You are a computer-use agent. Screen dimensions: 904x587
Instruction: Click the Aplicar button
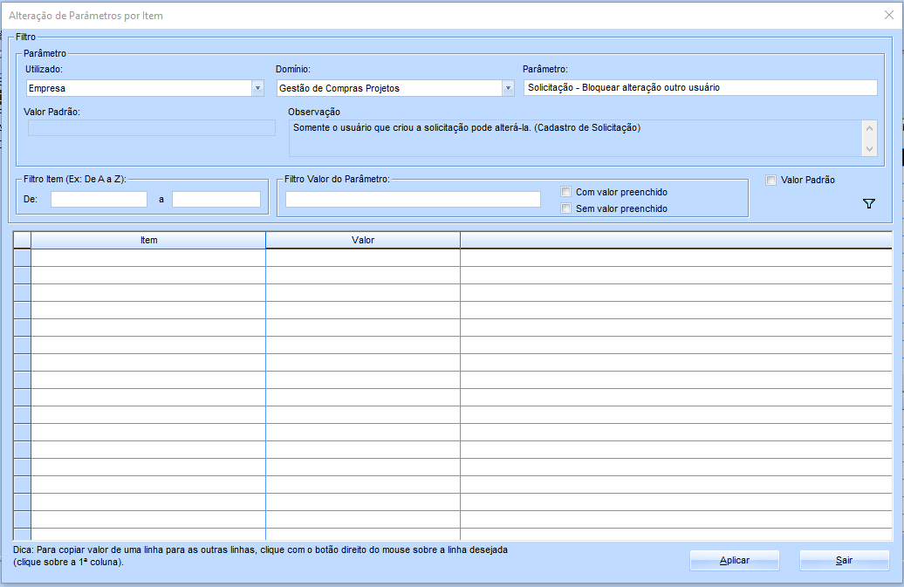734,560
